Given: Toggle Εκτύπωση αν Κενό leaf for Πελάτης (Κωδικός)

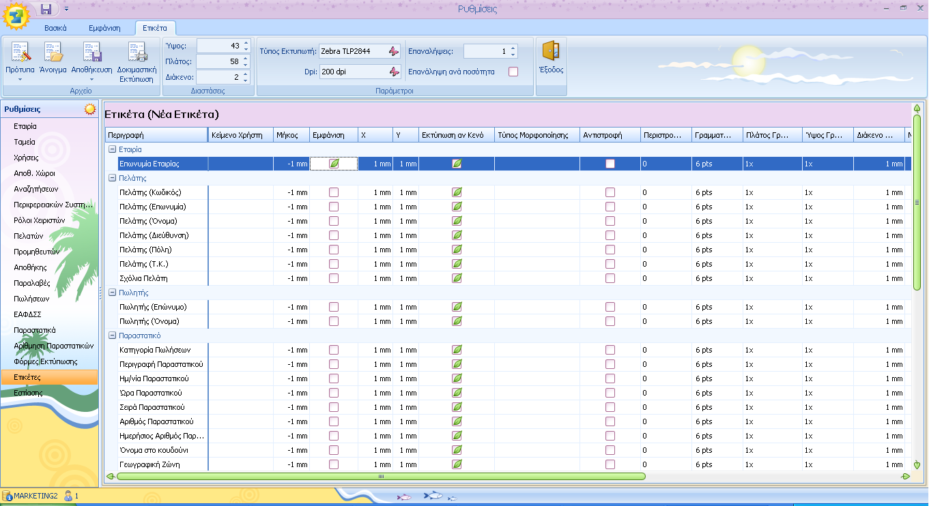Looking at the screenshot, I should pos(457,192).
